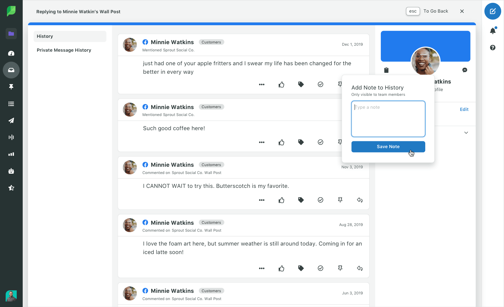The image size is (504, 307).
Task: Open the Reviews star icon in sidebar
Action: pos(11,188)
